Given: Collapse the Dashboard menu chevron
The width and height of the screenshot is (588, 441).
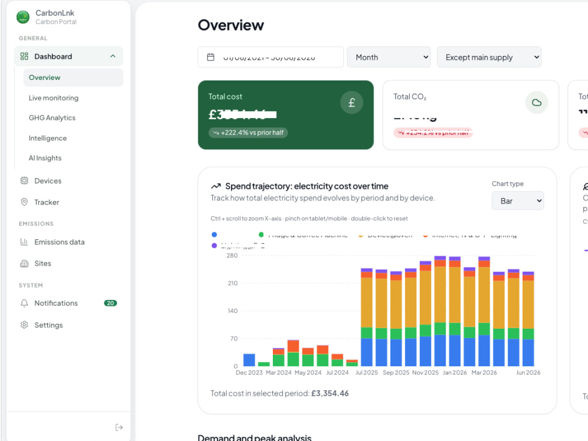Looking at the screenshot, I should (x=113, y=56).
